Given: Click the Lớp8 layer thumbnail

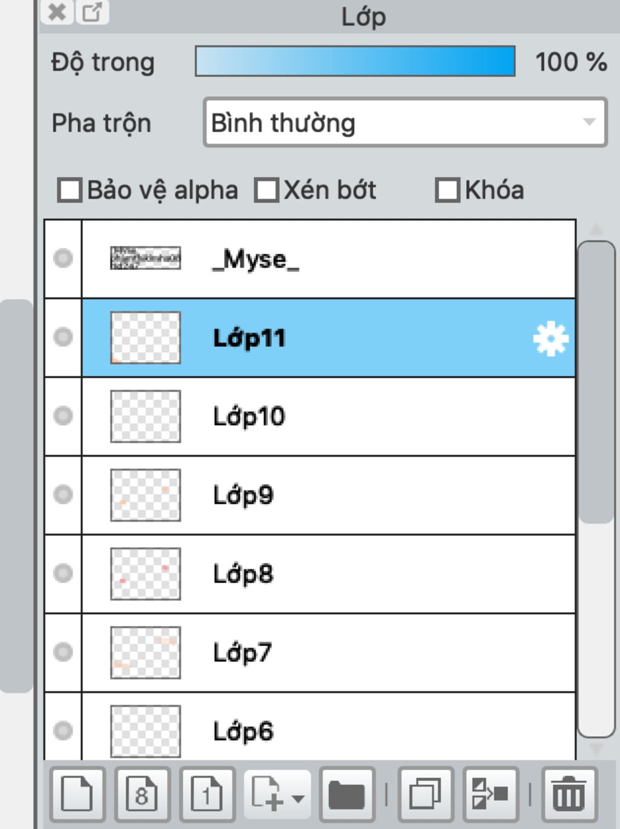Looking at the screenshot, I should coord(145,573).
